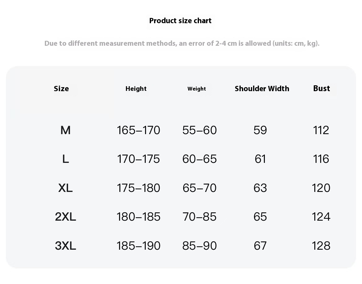The image size is (362, 284).
Task: Click the XL size row label
Action: tap(65, 188)
